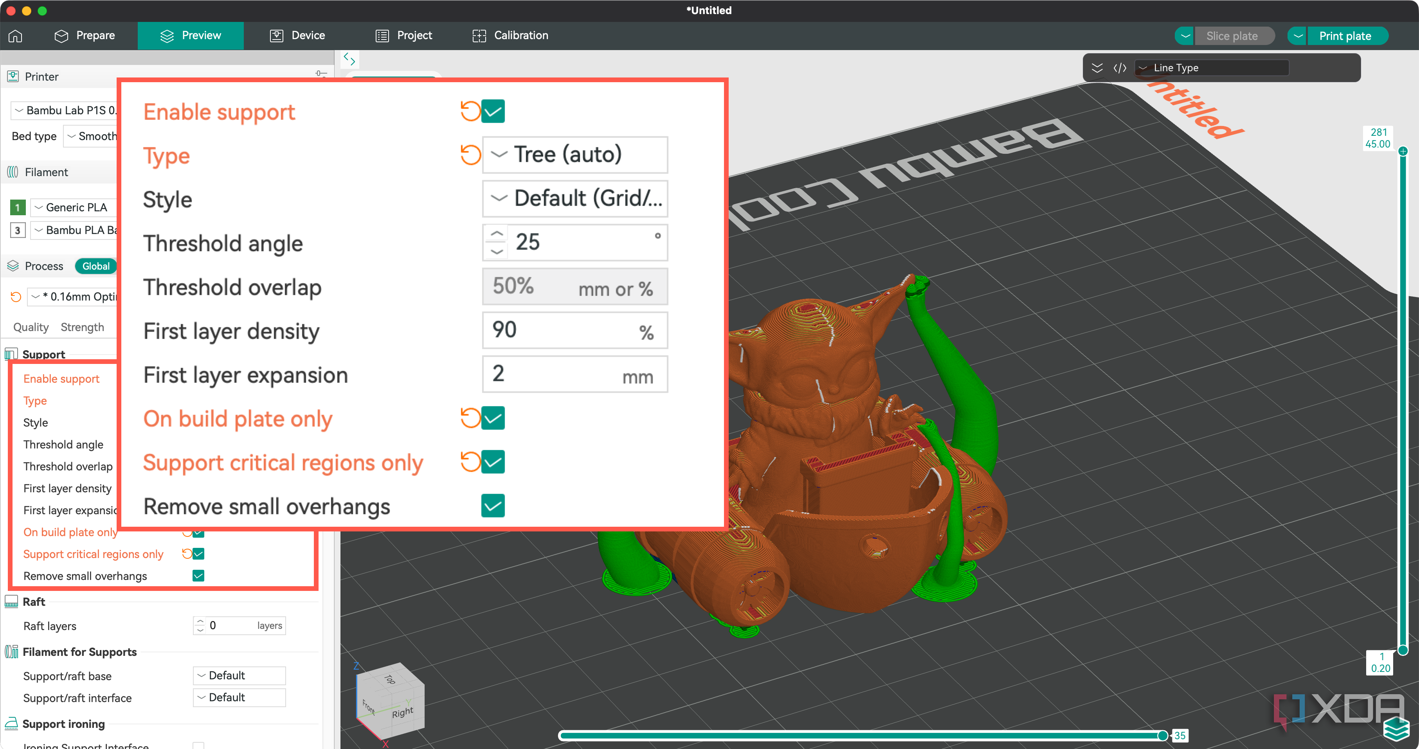Open the Strength settings tab
This screenshot has height=749, width=1419.
82,327
